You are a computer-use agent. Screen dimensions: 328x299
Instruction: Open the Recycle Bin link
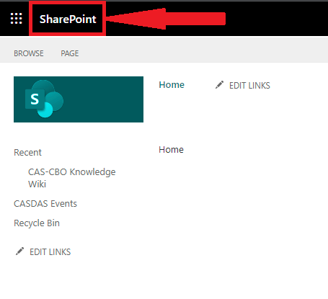[x=37, y=223]
